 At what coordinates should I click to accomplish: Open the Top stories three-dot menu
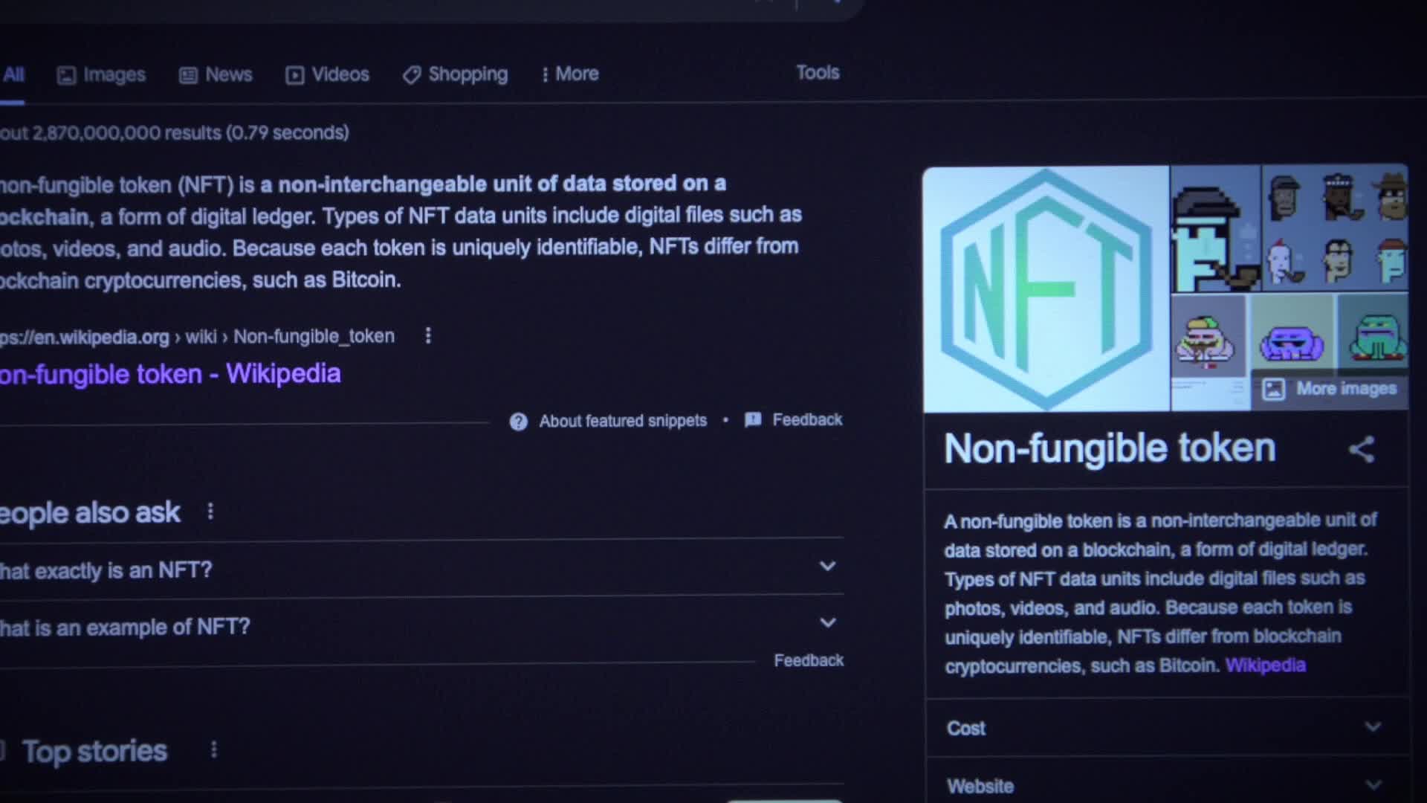214,749
